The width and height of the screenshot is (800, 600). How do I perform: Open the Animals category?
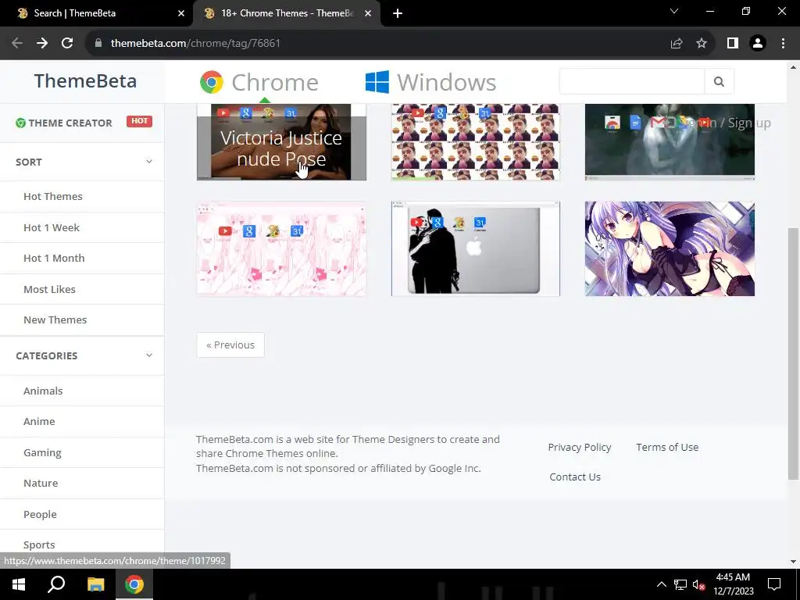(x=43, y=391)
